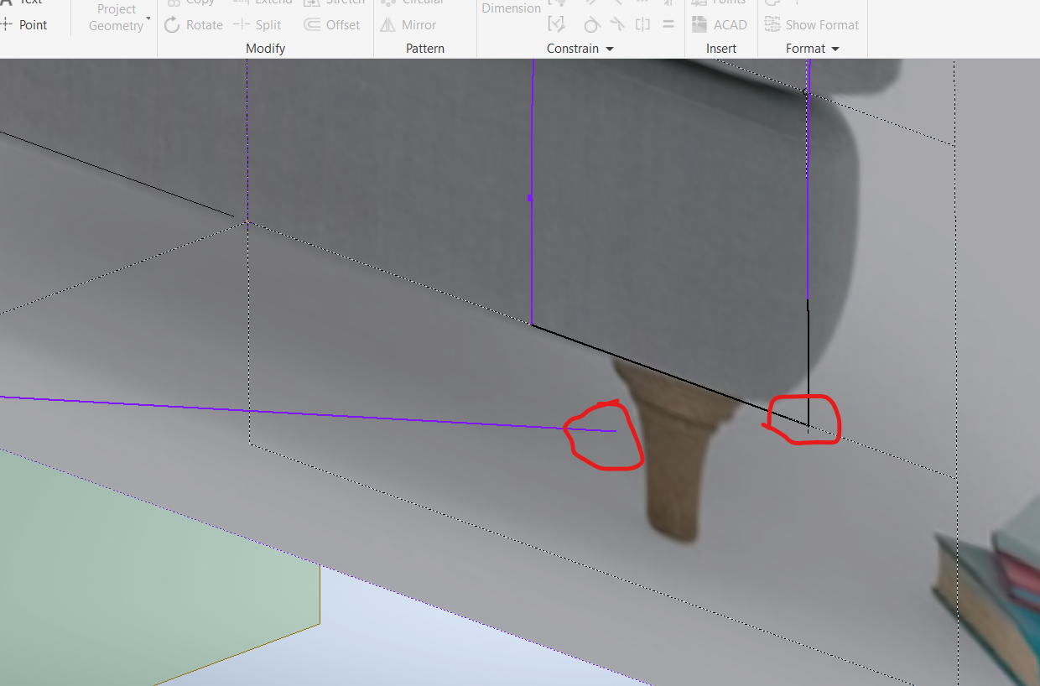Select the Mirror pattern tool
This screenshot has height=686, width=1040.
pos(417,24)
